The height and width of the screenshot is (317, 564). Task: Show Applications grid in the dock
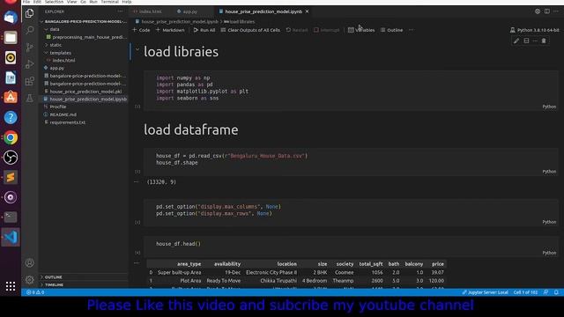tap(11, 286)
